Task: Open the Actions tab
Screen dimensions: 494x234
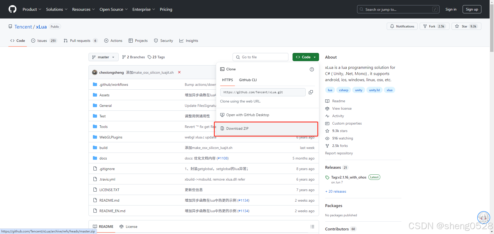Action: click(113, 41)
